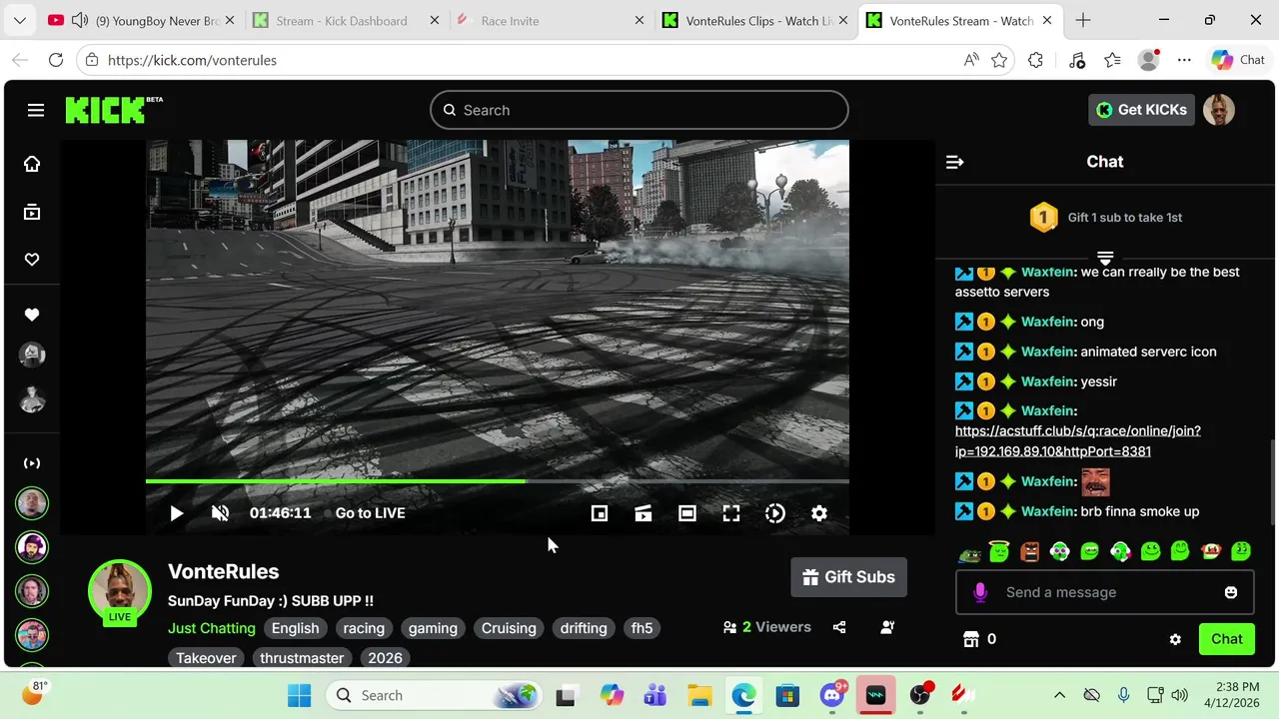1279x719 pixels.
Task: Click the gold rank 1 badge in the leaderboard
Action: coord(1044,218)
